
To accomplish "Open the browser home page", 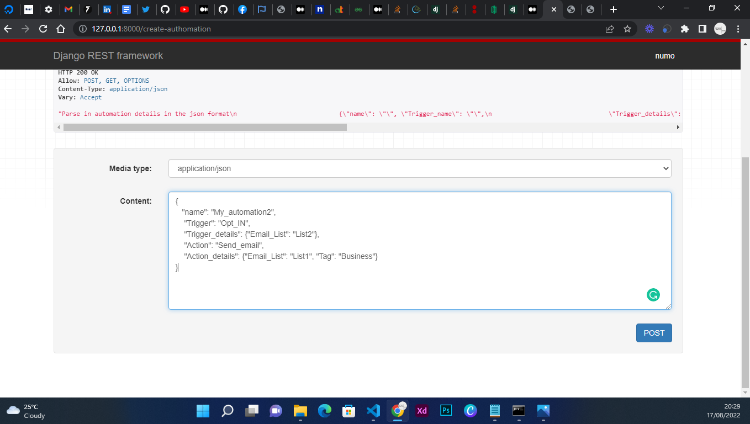I will (x=61, y=29).
